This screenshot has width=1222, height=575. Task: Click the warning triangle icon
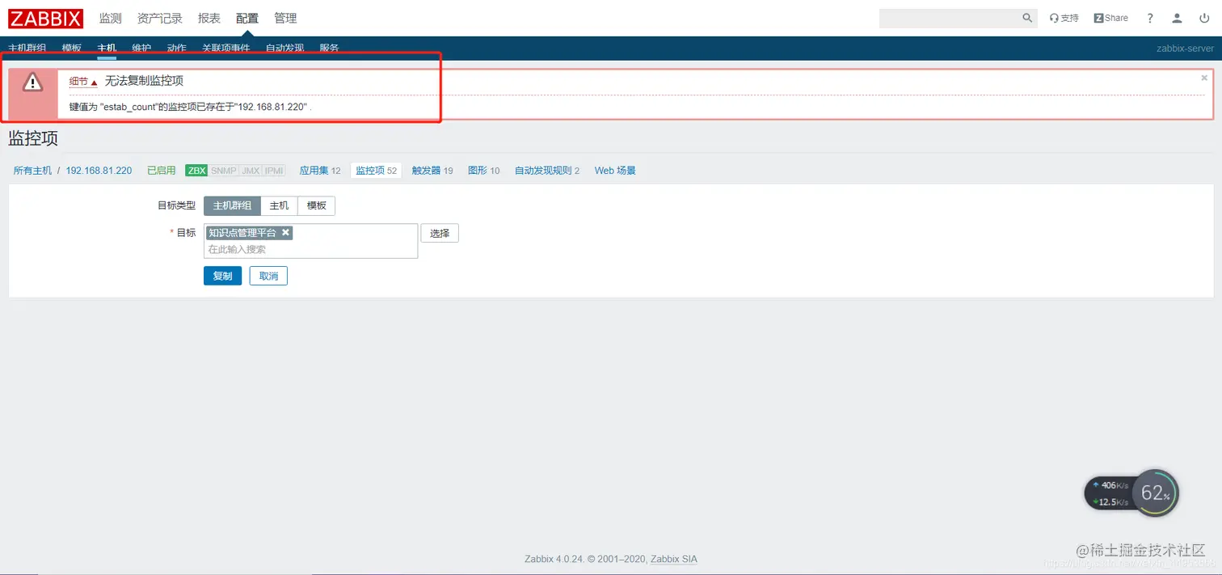point(32,82)
